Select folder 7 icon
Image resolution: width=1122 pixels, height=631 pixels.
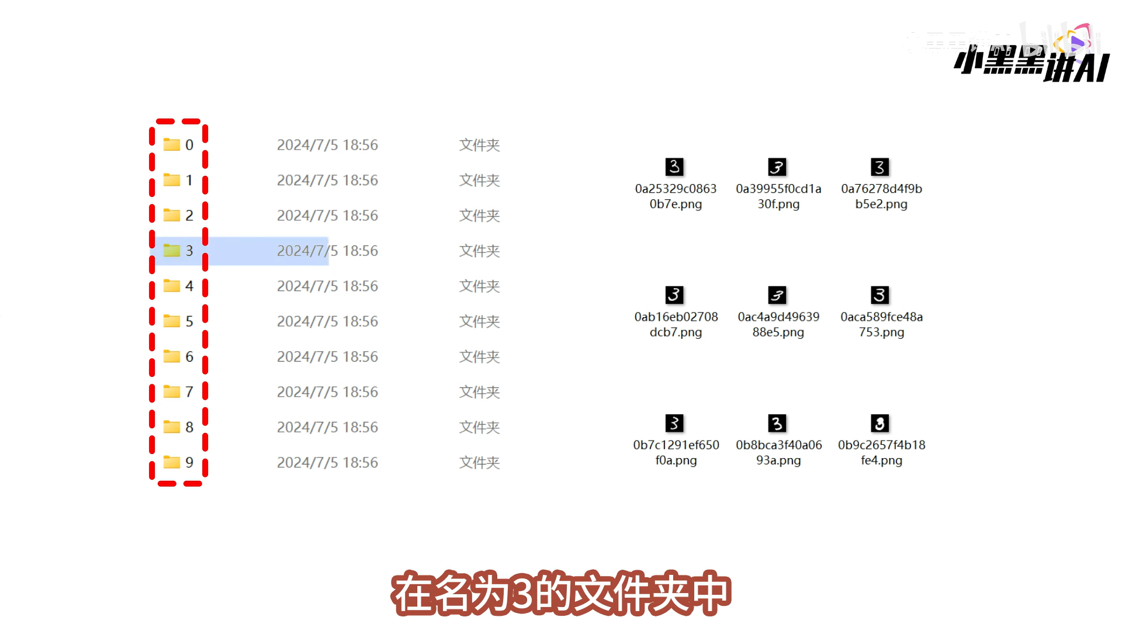pyautogui.click(x=172, y=391)
